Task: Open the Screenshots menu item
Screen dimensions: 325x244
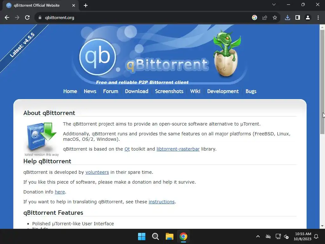Action: click(169, 91)
